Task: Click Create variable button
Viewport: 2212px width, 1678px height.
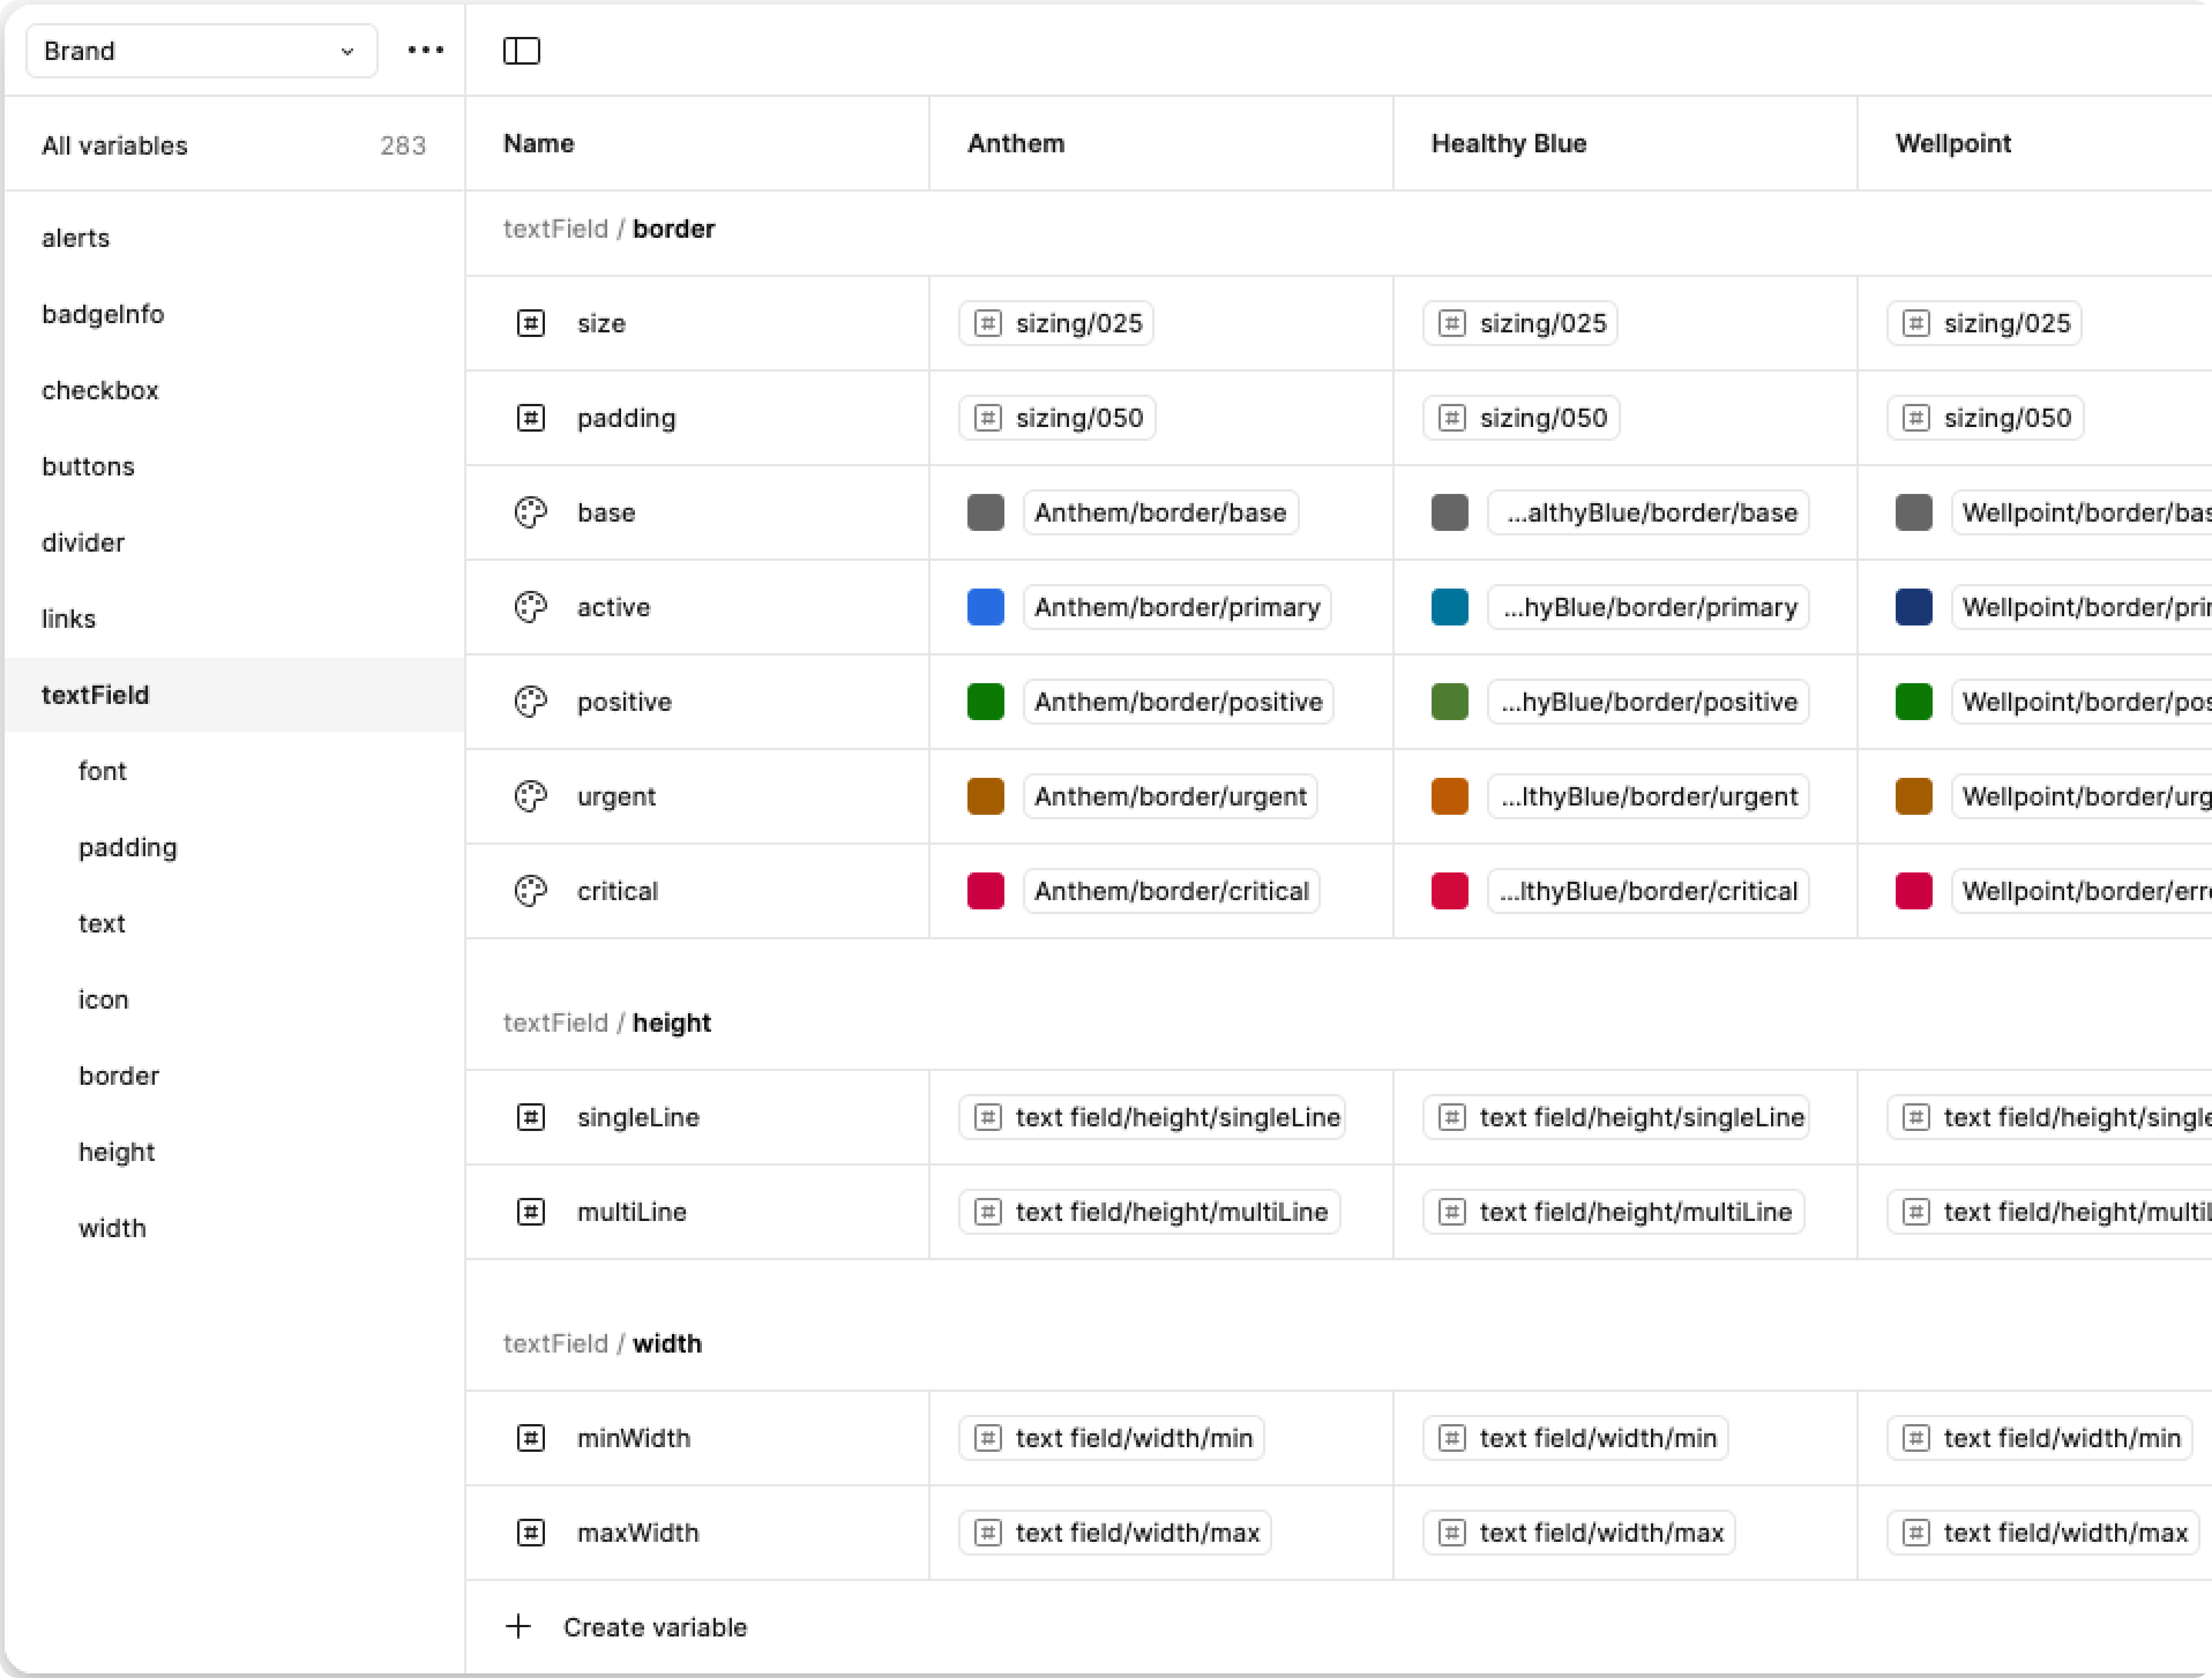Action: 654,1627
